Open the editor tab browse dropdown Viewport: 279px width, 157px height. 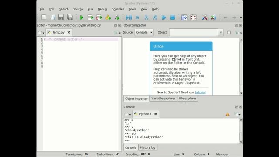click(x=41, y=33)
